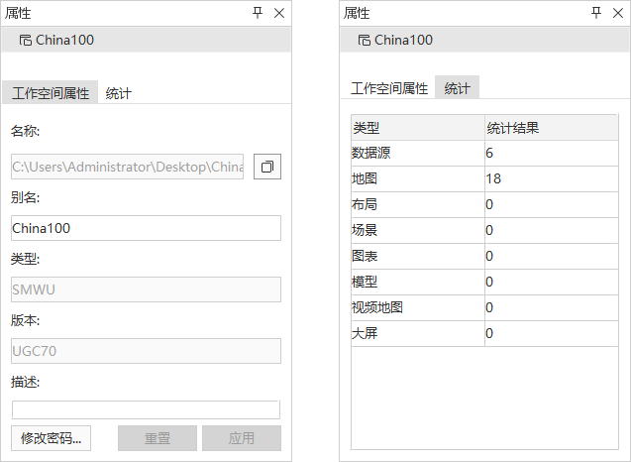Switch to 统计 tab in left panel
This screenshot has height=462, width=631.
(x=119, y=93)
